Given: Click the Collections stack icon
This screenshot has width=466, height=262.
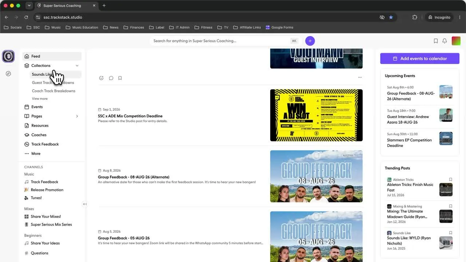Looking at the screenshot, I should tap(27, 65).
